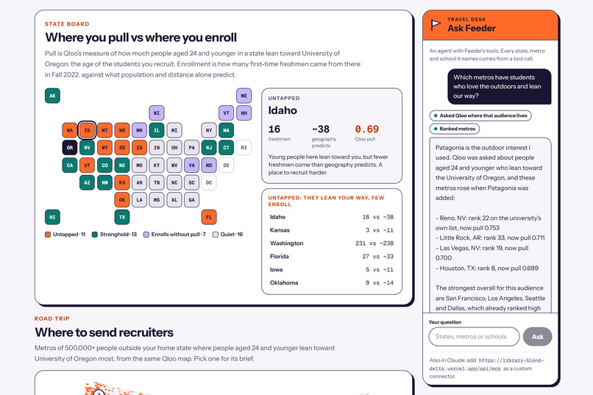
Task: Click the green Stronghold legend swatch
Action: point(95,235)
